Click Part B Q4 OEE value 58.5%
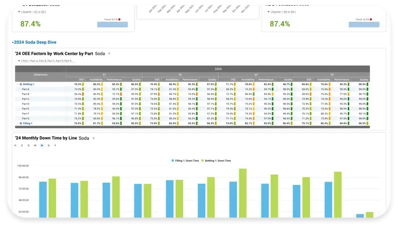 click(305, 94)
